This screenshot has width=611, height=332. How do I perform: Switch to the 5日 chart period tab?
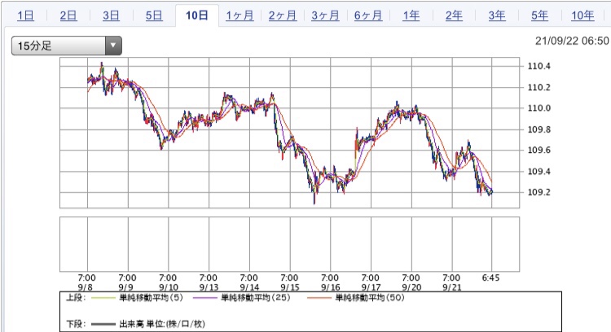point(154,15)
